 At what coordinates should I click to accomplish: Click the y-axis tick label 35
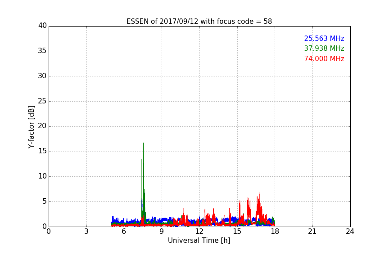(x=42, y=51)
